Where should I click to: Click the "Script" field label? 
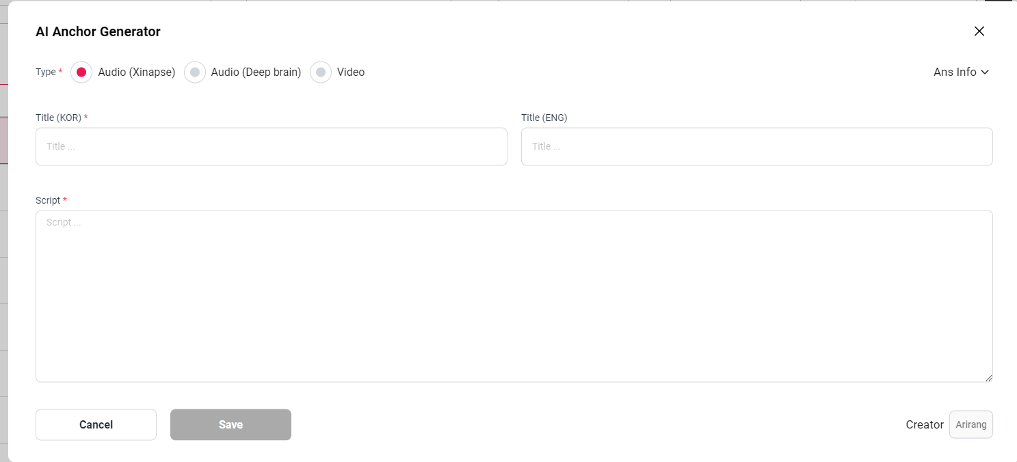point(48,200)
